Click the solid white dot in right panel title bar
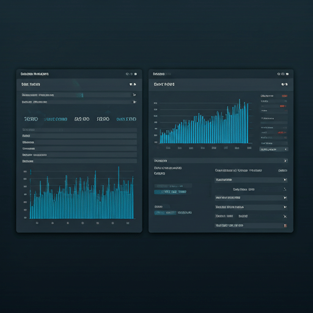The width and height of the screenshot is (313, 313). 287,74
